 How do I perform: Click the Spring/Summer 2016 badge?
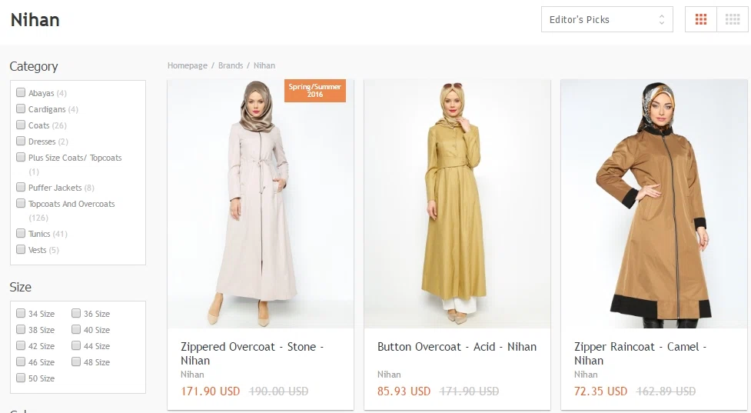(x=314, y=91)
